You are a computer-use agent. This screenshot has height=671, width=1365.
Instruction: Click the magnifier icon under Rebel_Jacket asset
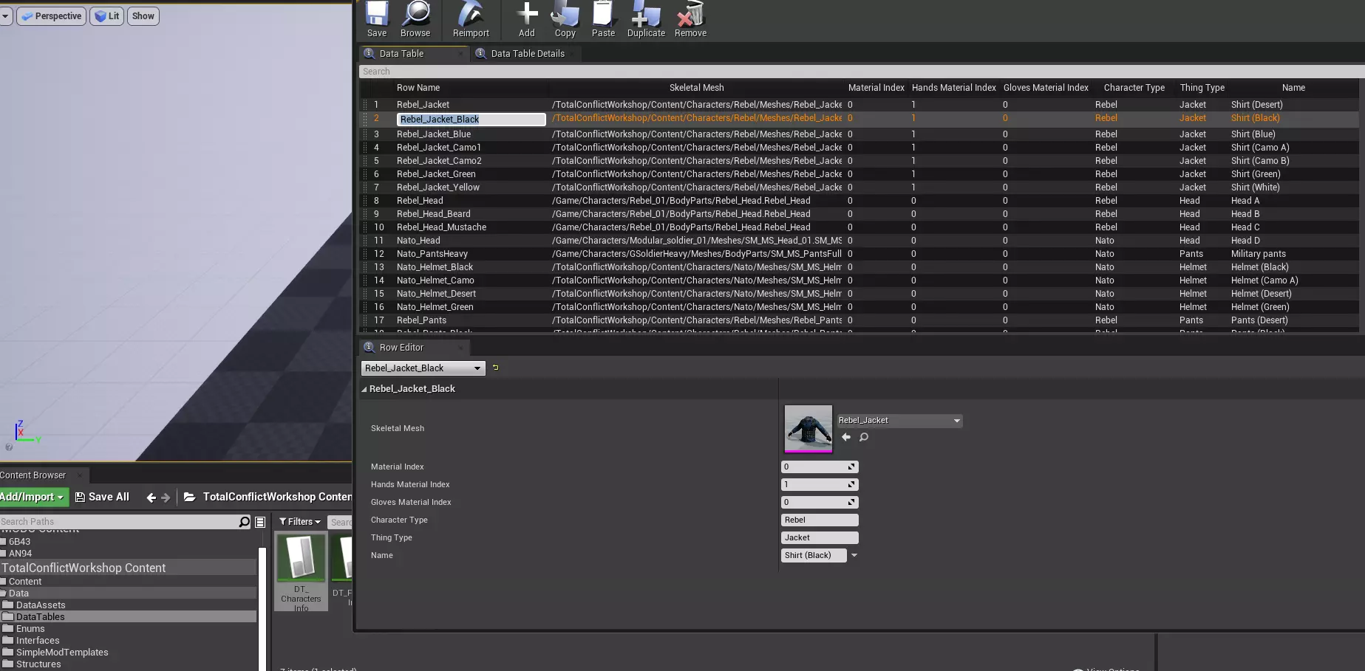(x=864, y=437)
